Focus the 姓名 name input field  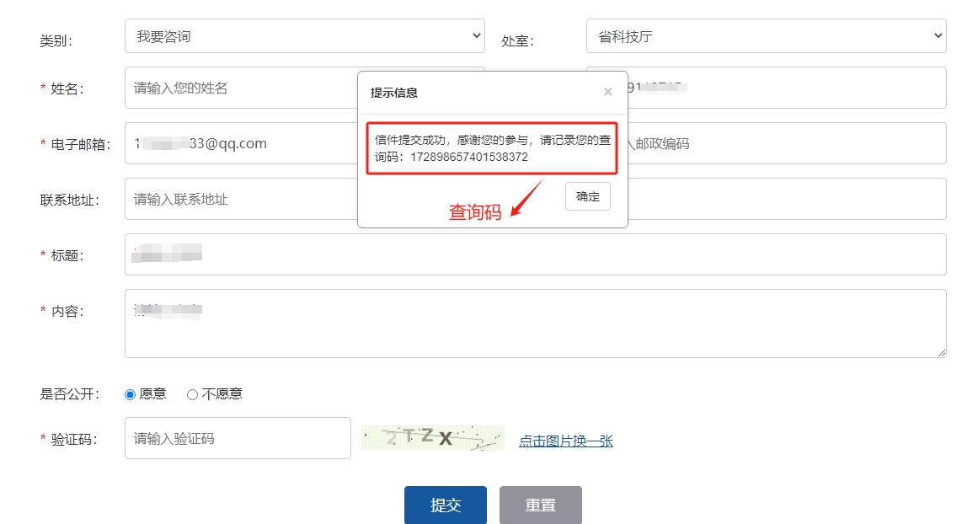(240, 88)
